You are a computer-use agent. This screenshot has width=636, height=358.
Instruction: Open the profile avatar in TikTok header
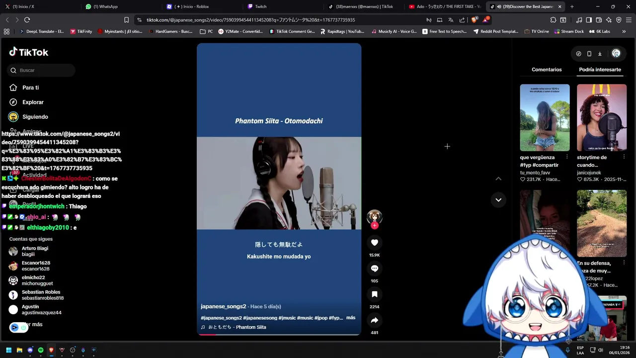[x=616, y=53]
